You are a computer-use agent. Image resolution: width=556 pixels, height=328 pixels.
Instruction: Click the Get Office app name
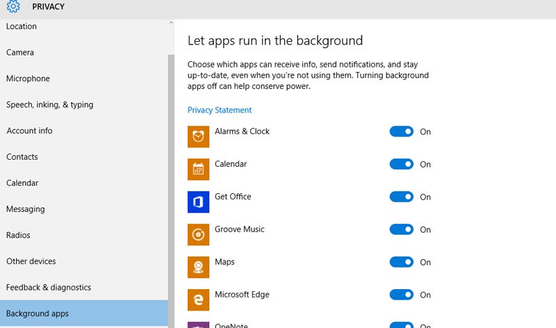[233, 197]
